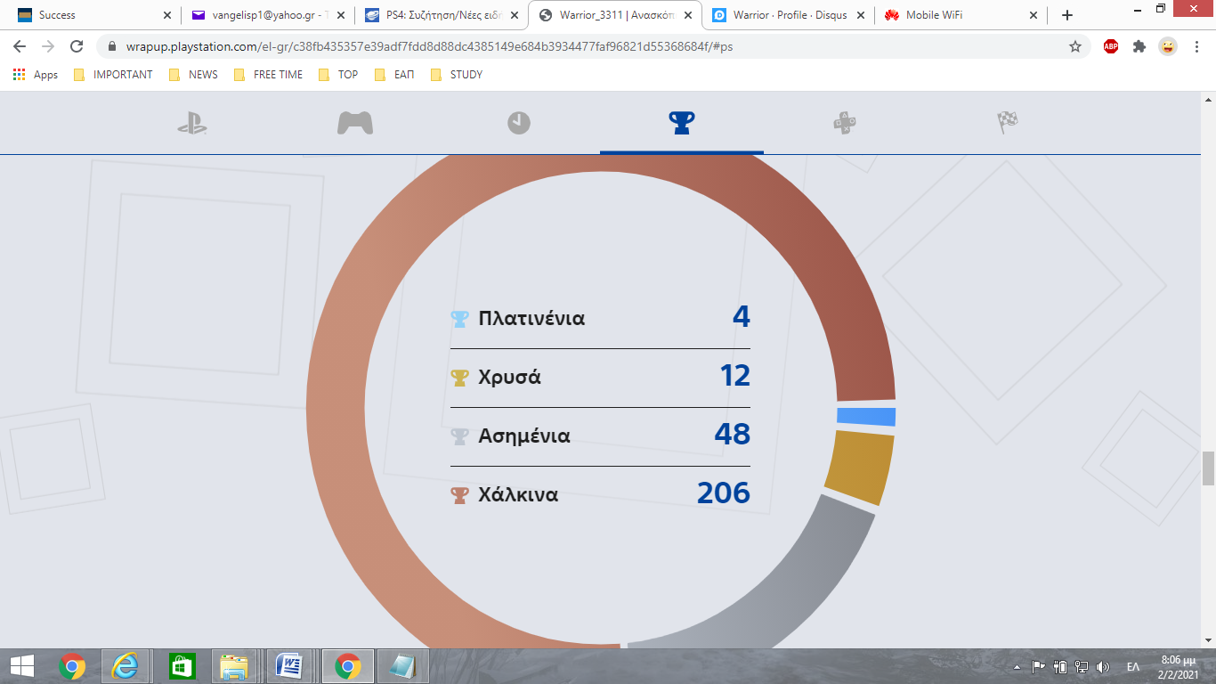This screenshot has width=1216, height=684.
Task: Bookmark this page with the star icon
Action: point(1075,46)
